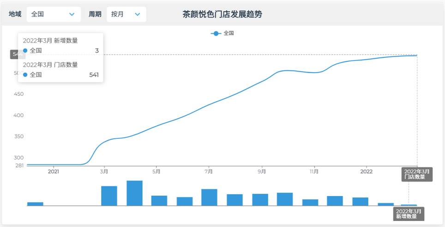Click the blue legend marker icon for 全国
This screenshot has width=445, height=227.
tap(216, 33)
